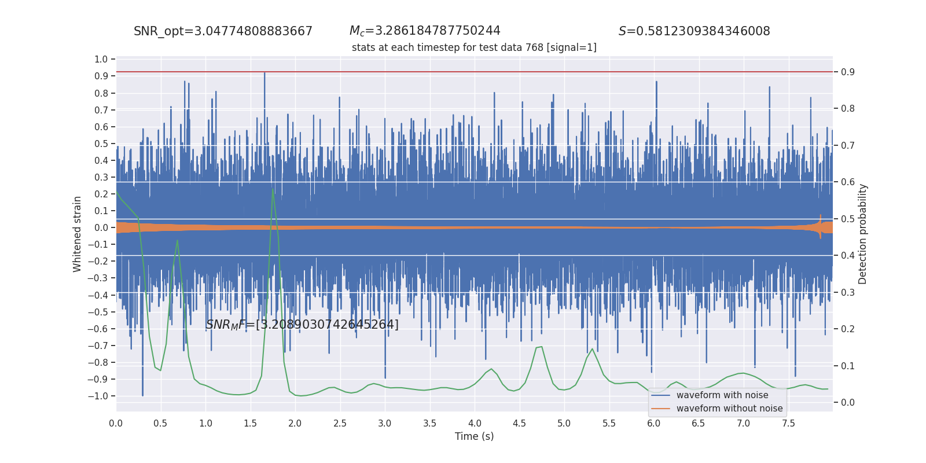Click x-axis tick label 2.0
The height and width of the screenshot is (463, 926).
[x=295, y=424]
